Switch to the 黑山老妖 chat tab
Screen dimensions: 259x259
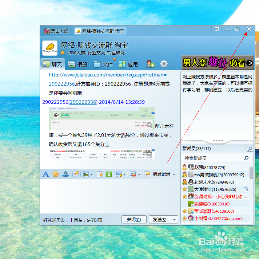(x=56, y=31)
